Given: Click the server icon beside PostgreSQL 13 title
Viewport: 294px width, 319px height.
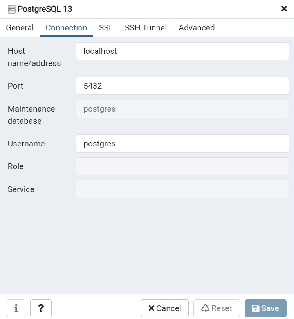Looking at the screenshot, I should pyautogui.click(x=12, y=9).
